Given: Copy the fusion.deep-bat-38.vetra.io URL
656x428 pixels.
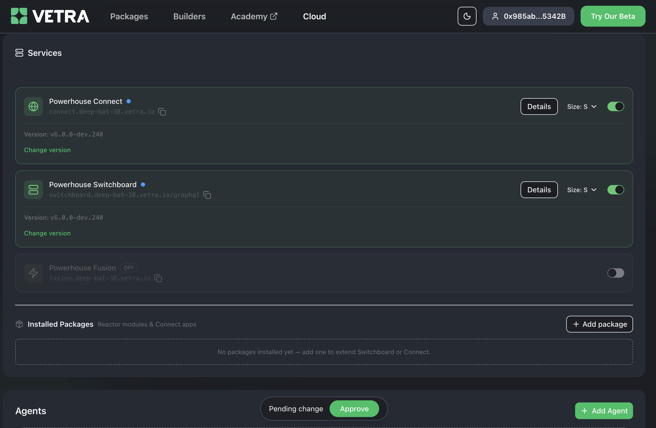Looking at the screenshot, I should point(158,278).
